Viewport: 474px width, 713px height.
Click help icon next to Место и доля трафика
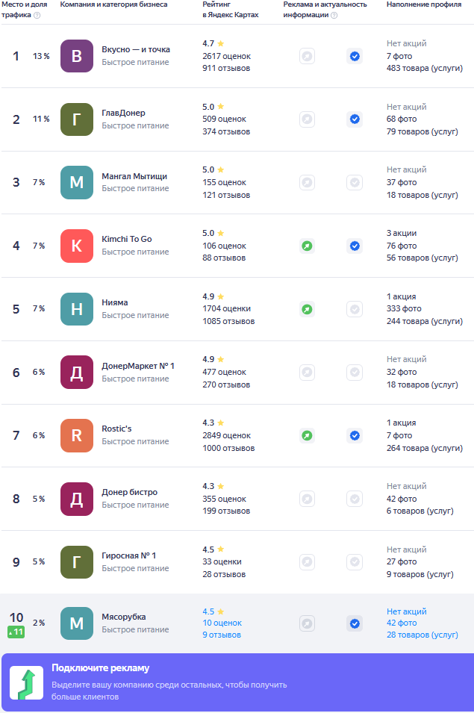(37, 15)
